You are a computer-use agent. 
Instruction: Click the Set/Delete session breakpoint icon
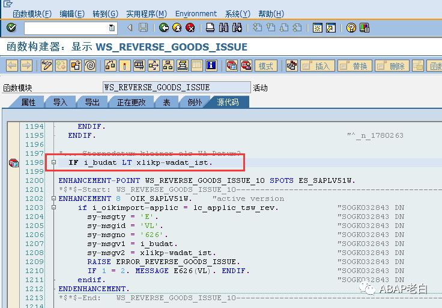(x=232, y=66)
